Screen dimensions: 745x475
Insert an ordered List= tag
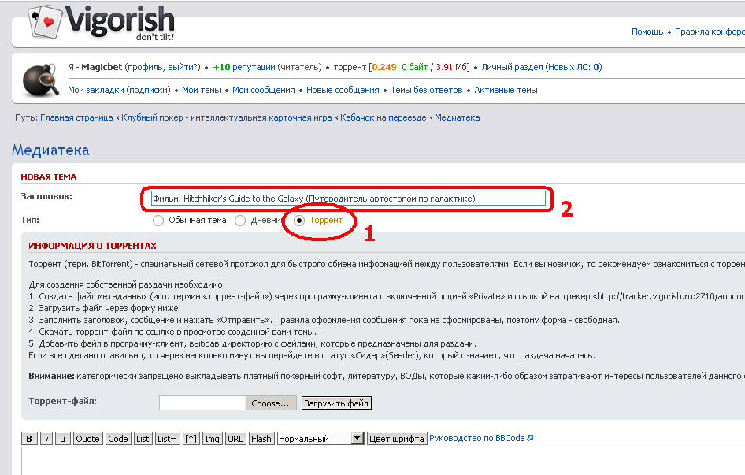point(167,439)
